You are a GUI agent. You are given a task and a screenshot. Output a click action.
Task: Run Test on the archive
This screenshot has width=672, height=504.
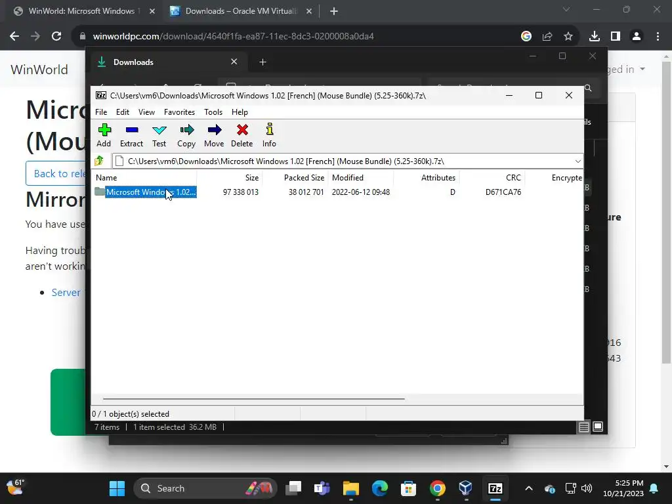click(159, 135)
